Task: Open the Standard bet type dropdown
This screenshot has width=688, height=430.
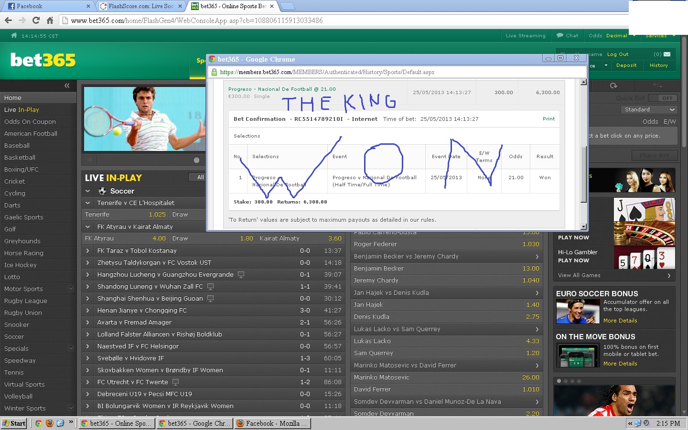Action: (649, 109)
